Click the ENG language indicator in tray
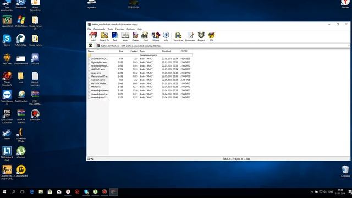This screenshot has width=352, height=198. coord(331,192)
